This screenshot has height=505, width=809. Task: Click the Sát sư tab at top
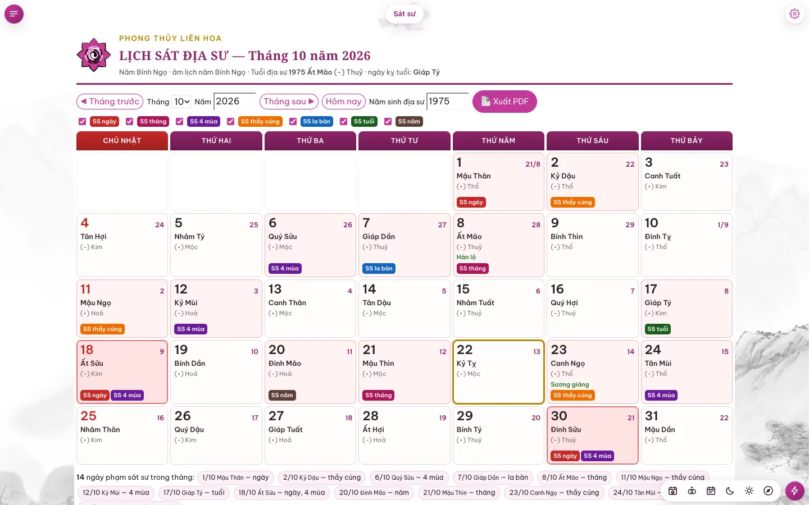pyautogui.click(x=404, y=13)
